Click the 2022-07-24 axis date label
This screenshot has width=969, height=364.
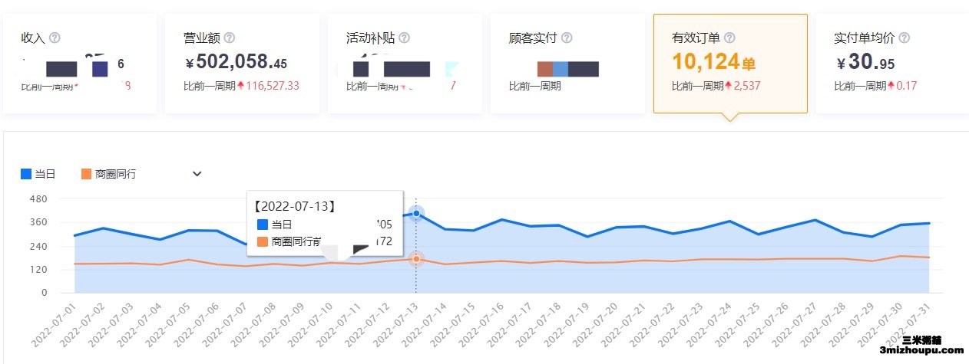pos(709,326)
